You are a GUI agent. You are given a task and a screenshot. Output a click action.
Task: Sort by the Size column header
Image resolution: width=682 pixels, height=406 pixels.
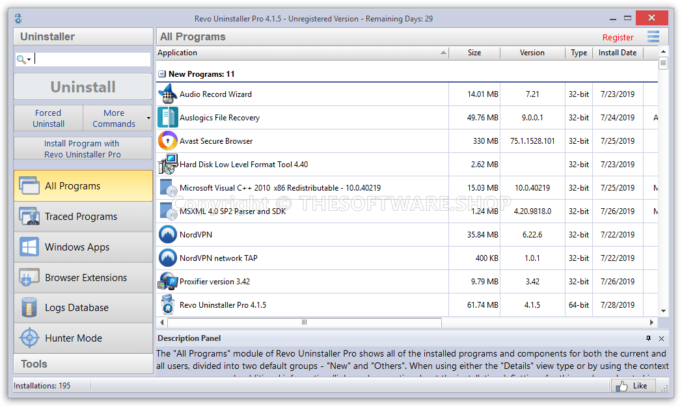(x=474, y=53)
